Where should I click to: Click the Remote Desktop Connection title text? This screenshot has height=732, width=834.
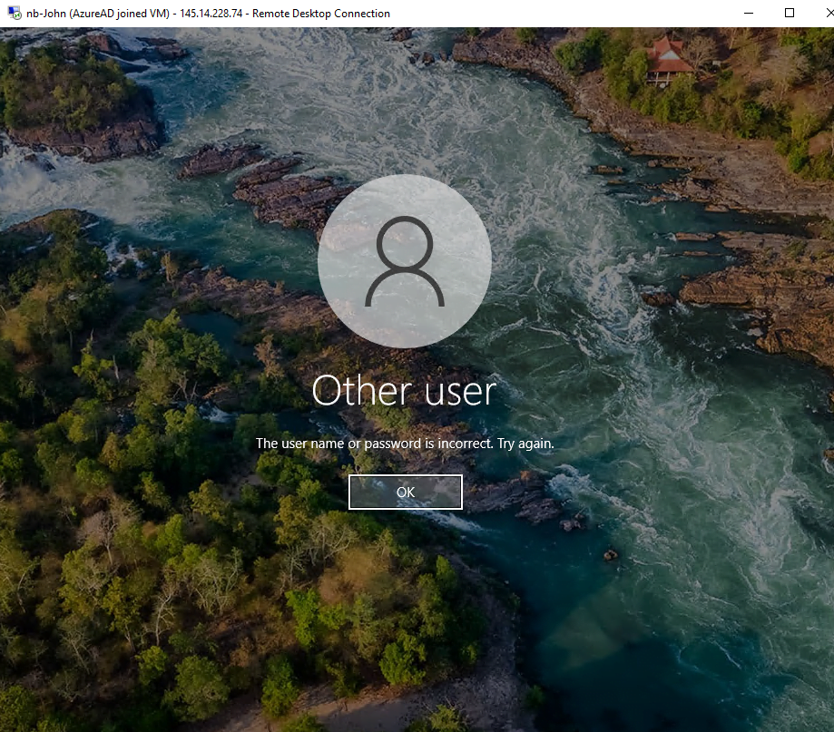(321, 14)
